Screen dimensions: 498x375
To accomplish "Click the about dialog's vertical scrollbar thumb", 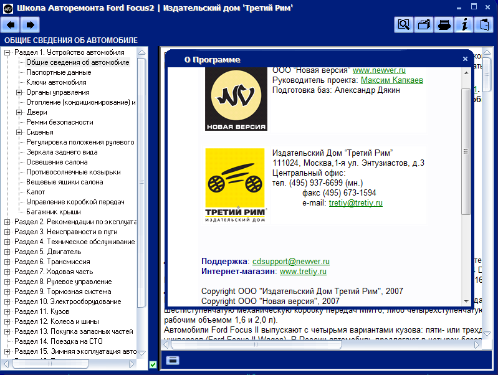I will pos(466,151).
